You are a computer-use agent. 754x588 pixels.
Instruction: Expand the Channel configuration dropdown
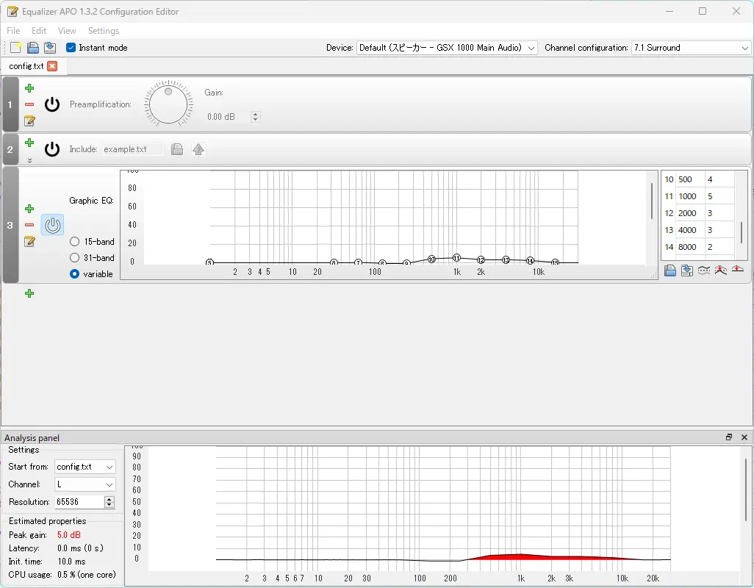[691, 48]
